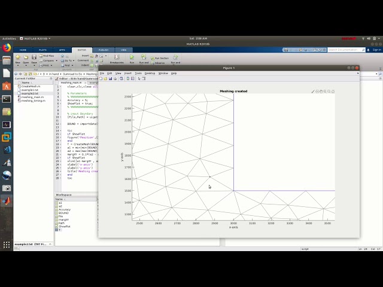Click the Run Section button

[x=160, y=58]
